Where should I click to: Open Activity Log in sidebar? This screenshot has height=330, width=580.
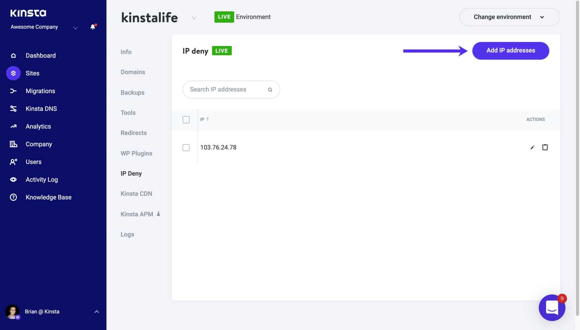click(x=42, y=180)
